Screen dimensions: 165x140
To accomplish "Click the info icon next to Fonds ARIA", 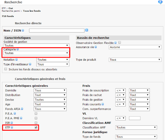I will (22, 109).
